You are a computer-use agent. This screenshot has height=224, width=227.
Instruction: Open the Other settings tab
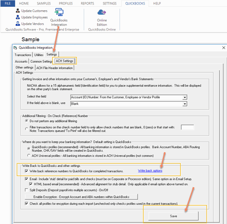click(25, 68)
